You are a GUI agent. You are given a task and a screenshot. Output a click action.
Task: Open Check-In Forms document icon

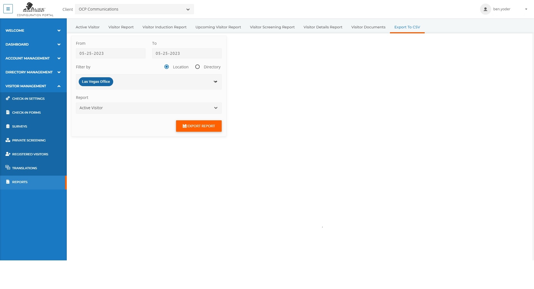click(8, 112)
